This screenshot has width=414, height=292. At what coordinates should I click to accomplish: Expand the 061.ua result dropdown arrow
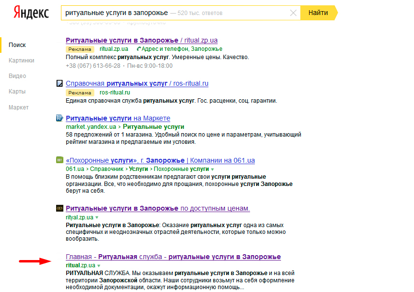click(212, 169)
